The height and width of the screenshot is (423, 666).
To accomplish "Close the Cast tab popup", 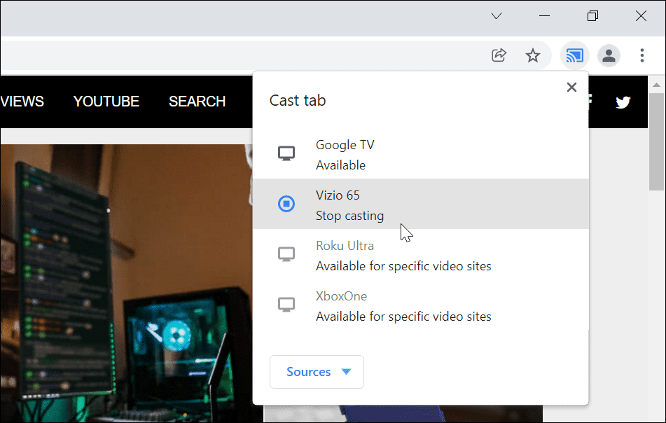I will click(x=571, y=88).
